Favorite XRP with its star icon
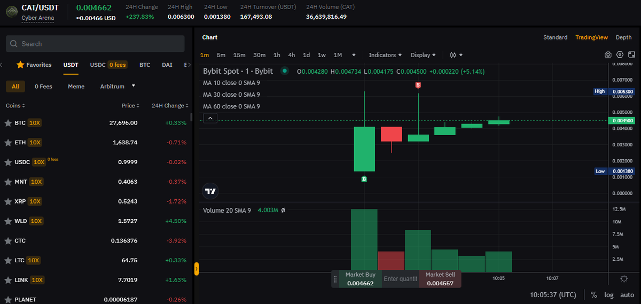This screenshot has width=641, height=304. tap(8, 201)
